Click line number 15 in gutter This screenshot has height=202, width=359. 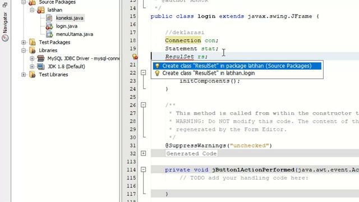tap(133, 16)
